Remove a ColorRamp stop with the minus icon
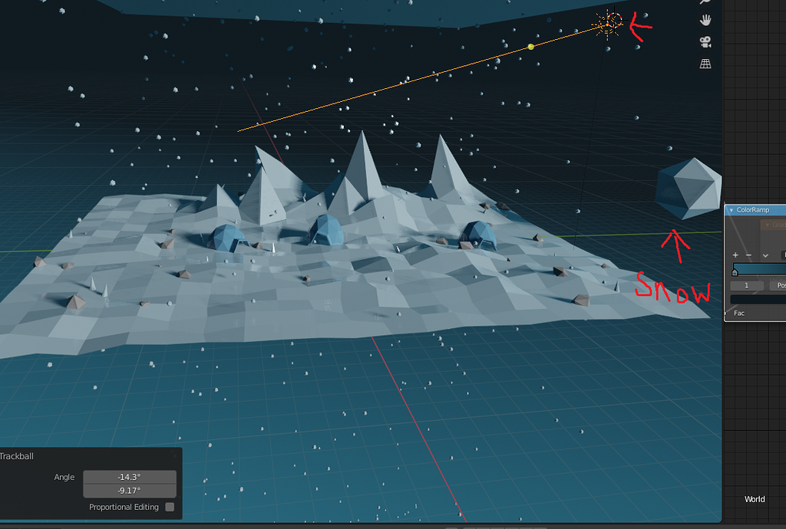The image size is (786, 529). [748, 255]
